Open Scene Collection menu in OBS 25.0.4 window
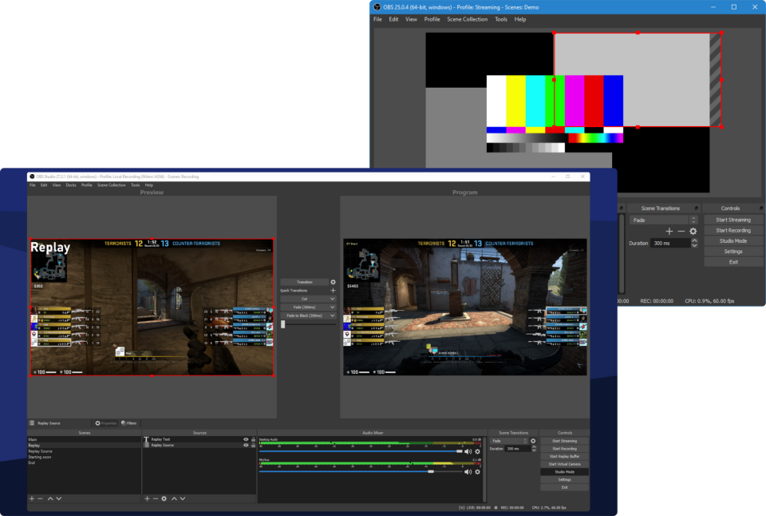This screenshot has height=516, width=766. [467, 19]
